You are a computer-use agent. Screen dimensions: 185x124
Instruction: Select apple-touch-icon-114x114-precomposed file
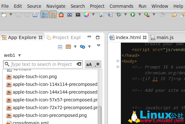(x=52, y=84)
